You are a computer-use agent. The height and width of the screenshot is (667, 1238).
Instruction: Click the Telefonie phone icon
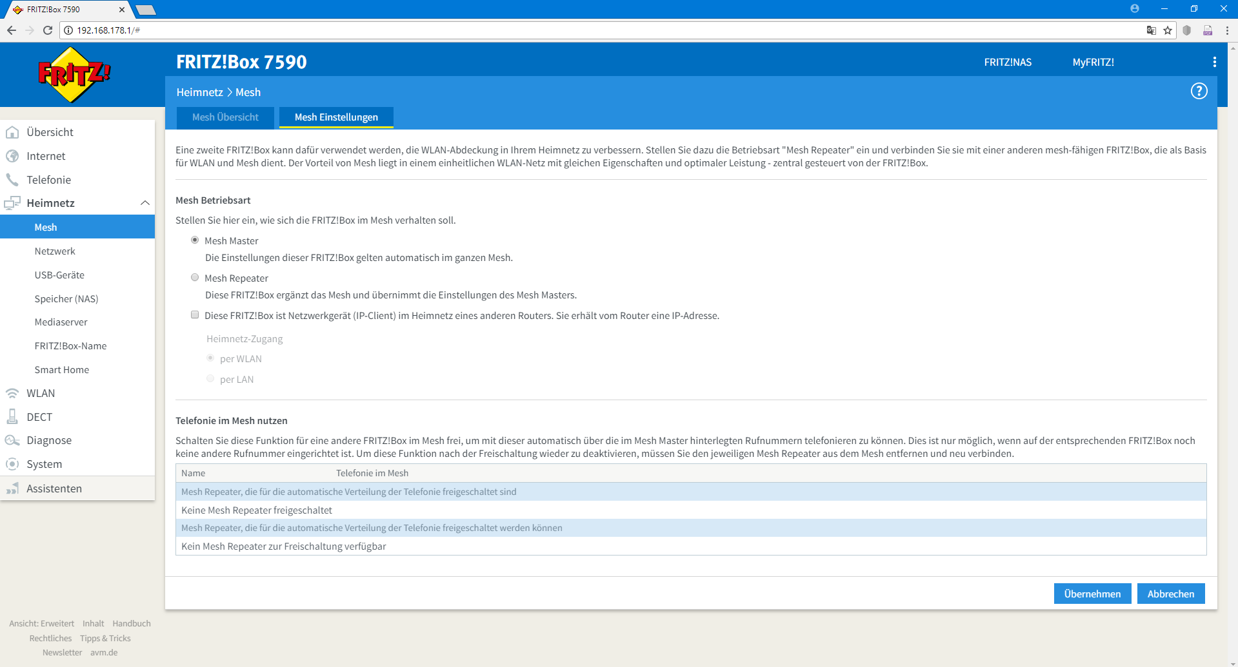click(x=12, y=180)
